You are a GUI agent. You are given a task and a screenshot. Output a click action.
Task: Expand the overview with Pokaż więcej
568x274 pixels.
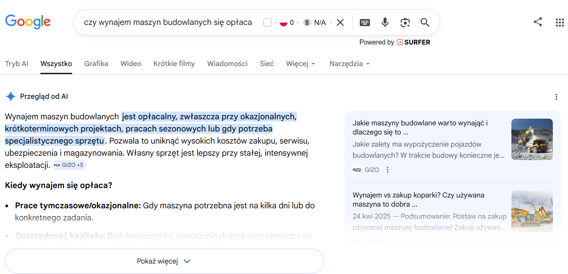[x=164, y=261]
